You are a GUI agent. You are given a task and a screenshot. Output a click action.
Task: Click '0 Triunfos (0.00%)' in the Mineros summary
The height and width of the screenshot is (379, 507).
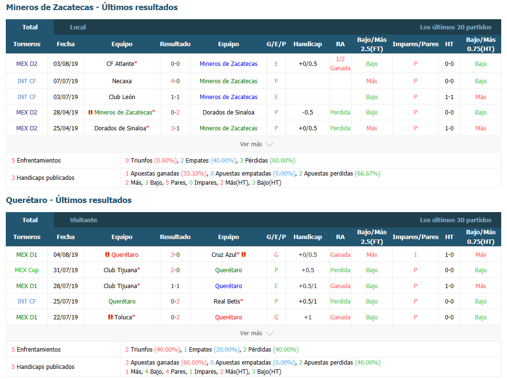pyautogui.click(x=151, y=161)
